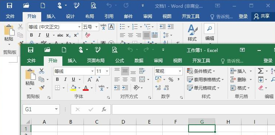Viewport: 275px width, 135px height.
Task: Expand the Name Box dropdown G1
Action: pyautogui.click(x=56, y=109)
